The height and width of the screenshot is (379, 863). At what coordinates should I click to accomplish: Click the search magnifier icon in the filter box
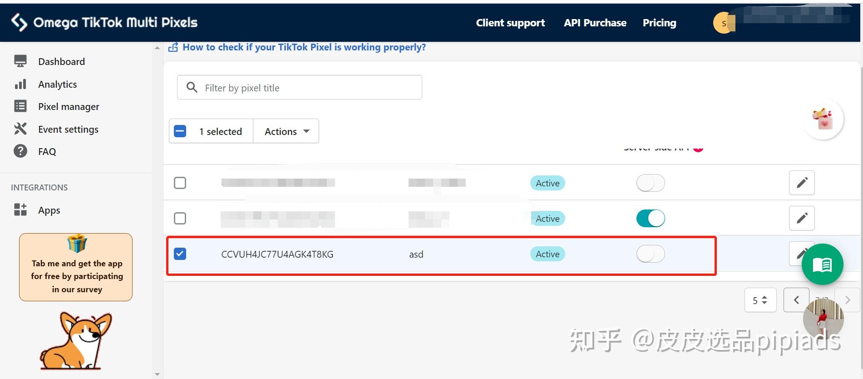[x=192, y=87]
